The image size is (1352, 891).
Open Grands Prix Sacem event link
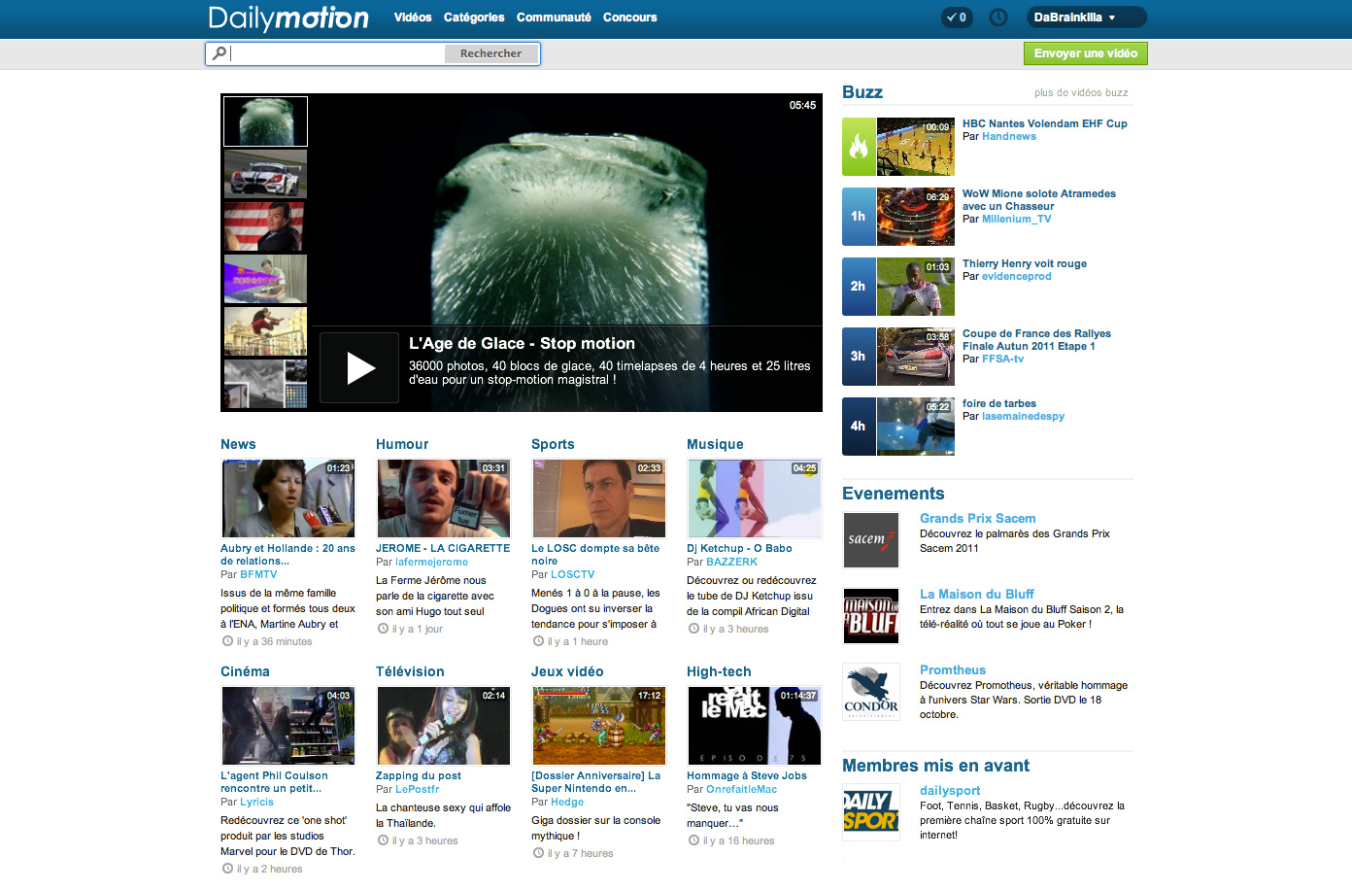pos(977,518)
